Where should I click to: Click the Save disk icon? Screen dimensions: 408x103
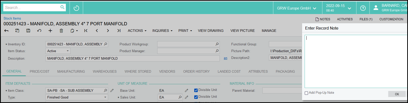(x=28, y=31)
